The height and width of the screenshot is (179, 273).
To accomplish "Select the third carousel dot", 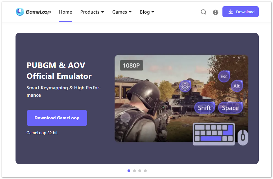I will pos(140,171).
